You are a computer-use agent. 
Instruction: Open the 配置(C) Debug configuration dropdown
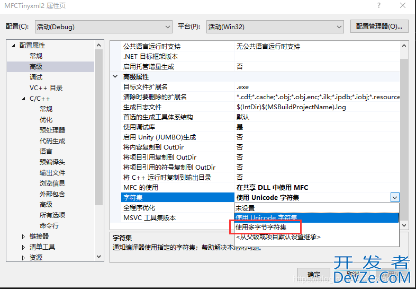103,27
